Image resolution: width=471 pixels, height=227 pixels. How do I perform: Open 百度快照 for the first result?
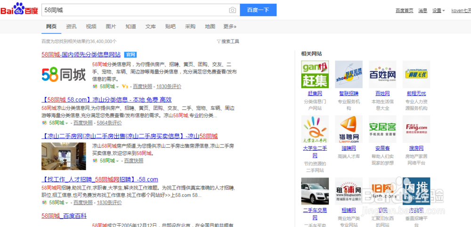click(143, 87)
